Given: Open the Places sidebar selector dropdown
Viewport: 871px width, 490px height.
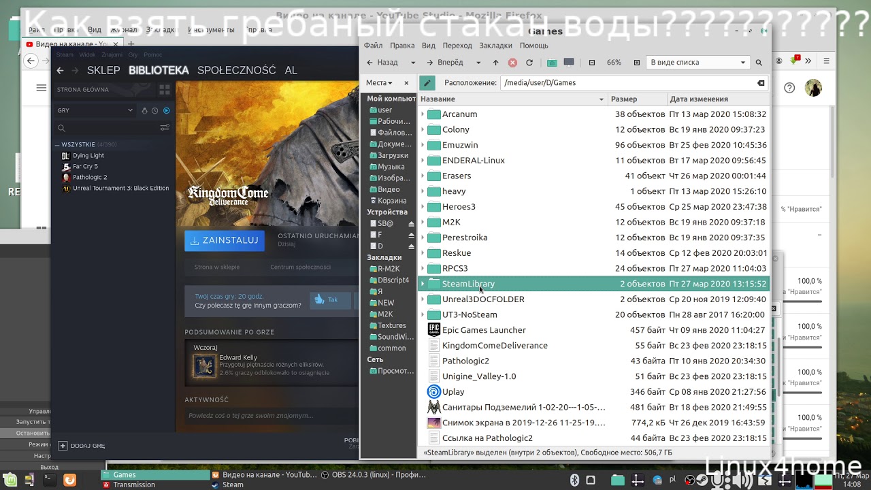Looking at the screenshot, I should coord(379,83).
